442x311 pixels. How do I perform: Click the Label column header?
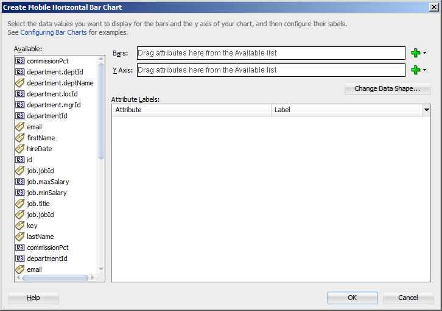347,110
